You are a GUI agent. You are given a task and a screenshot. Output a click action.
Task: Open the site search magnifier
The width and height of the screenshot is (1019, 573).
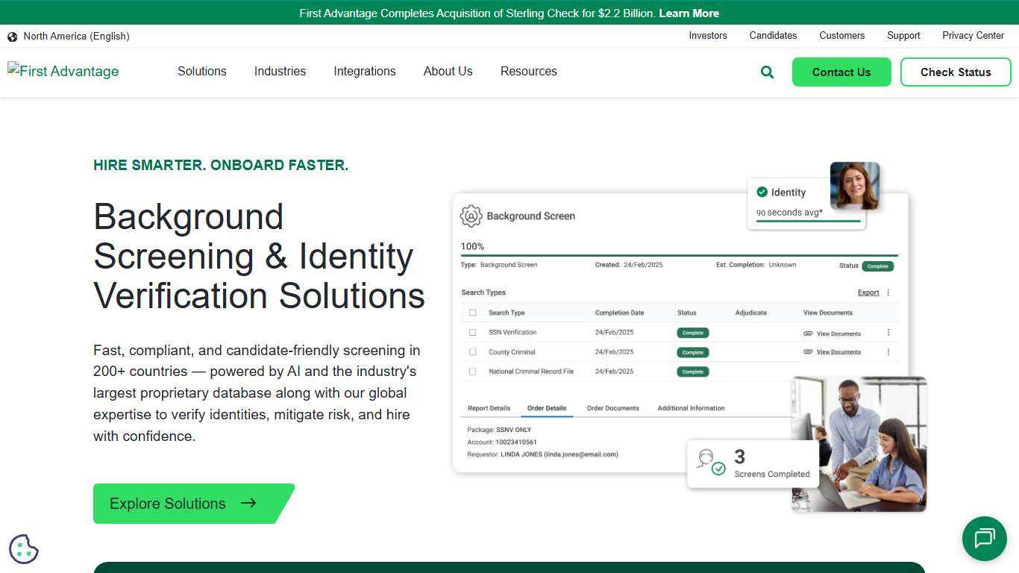point(767,72)
